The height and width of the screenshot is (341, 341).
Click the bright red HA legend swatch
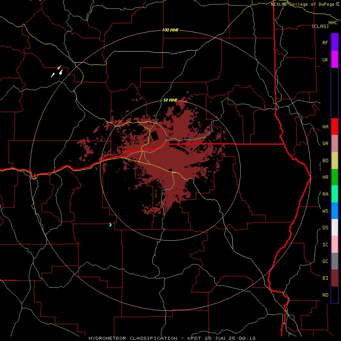tap(335, 127)
